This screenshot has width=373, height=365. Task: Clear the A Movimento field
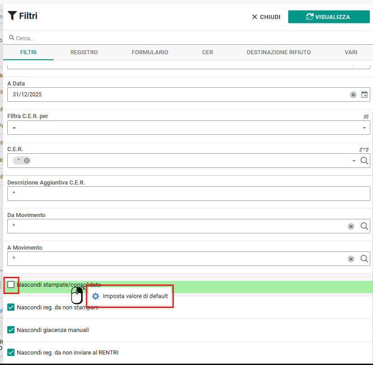coord(351,259)
